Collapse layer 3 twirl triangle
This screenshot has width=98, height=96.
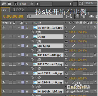click(19, 46)
